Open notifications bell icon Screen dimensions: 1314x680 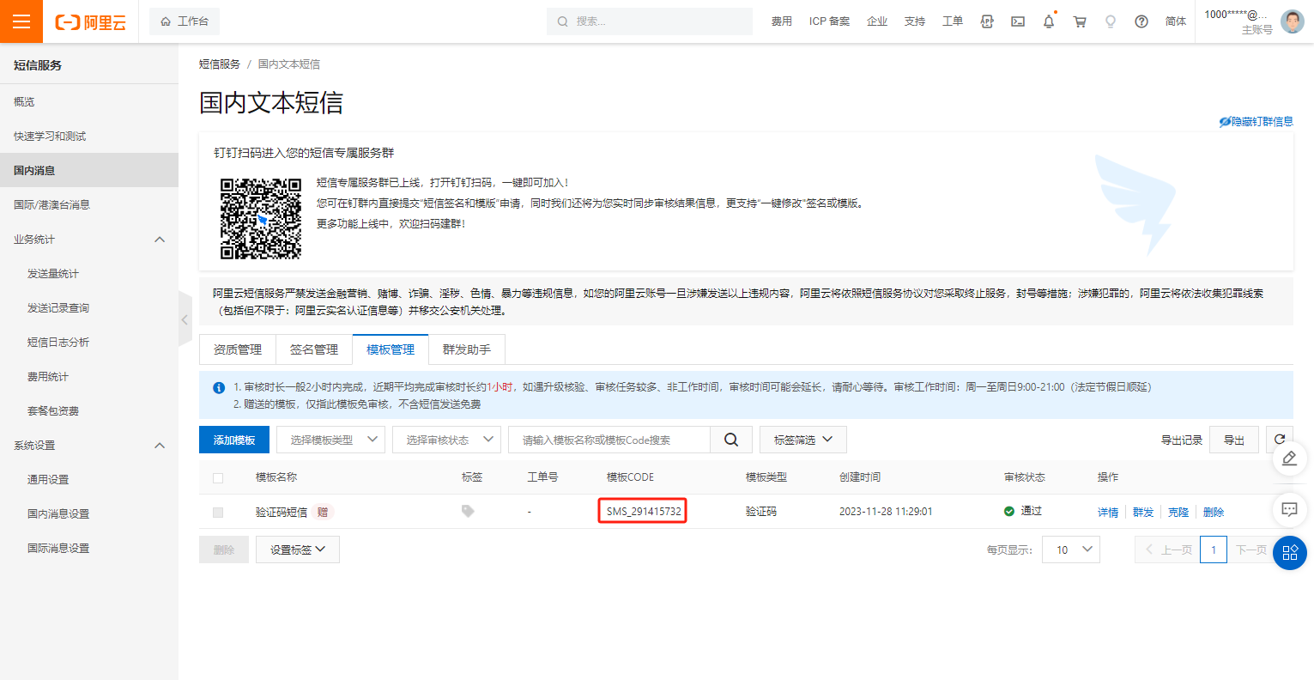[x=1049, y=21]
